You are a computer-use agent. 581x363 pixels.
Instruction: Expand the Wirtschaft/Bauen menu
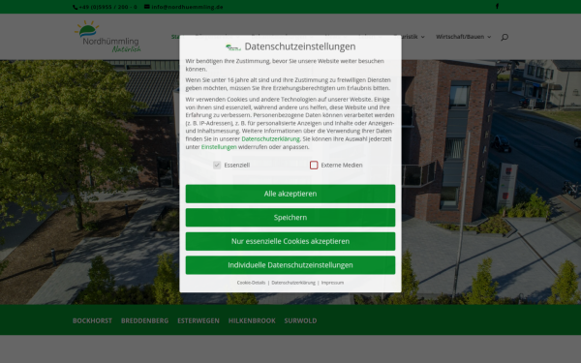[x=464, y=37]
